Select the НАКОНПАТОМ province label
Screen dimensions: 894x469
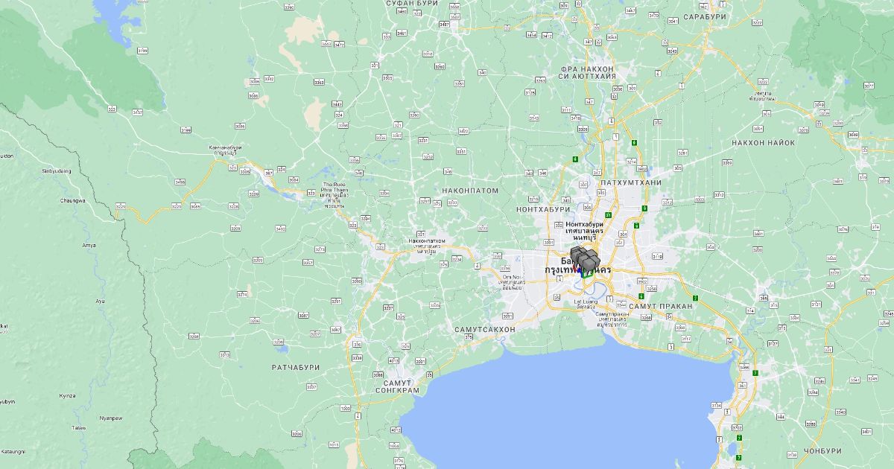470,191
